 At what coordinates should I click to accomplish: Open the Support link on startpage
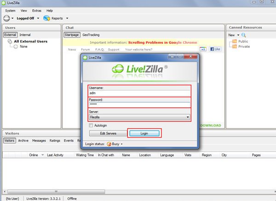114,50
